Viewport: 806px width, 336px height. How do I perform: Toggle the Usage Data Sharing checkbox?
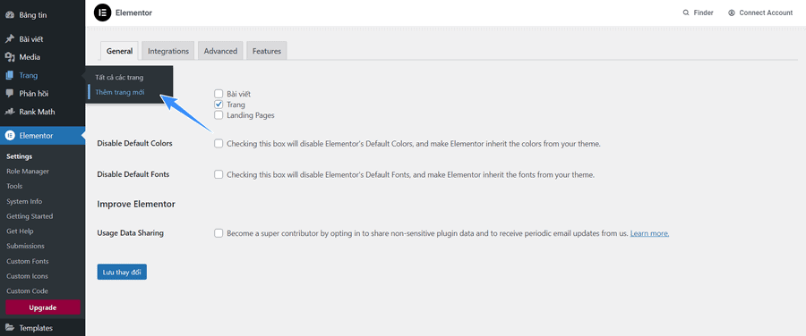click(219, 233)
